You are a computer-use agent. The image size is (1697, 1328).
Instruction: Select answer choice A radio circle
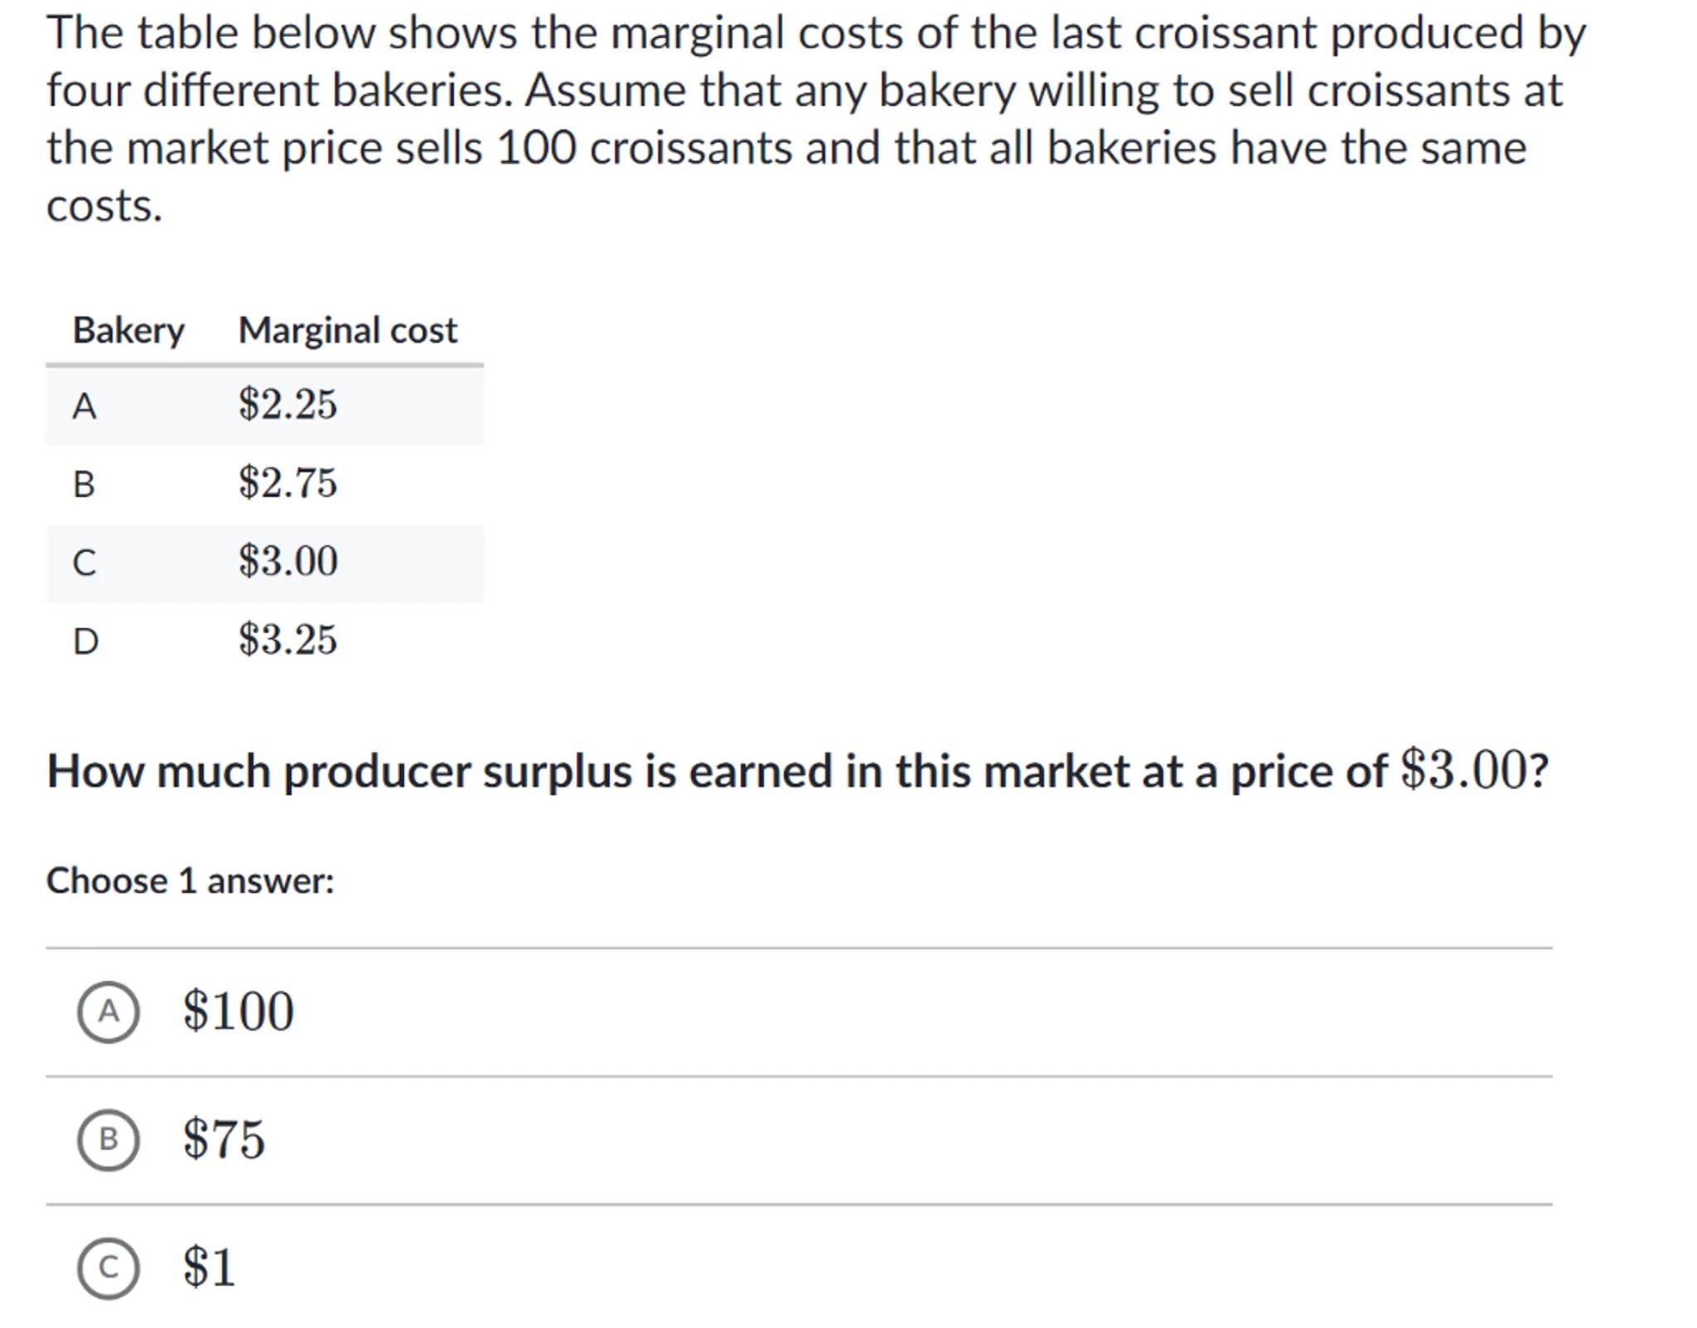tap(108, 1012)
